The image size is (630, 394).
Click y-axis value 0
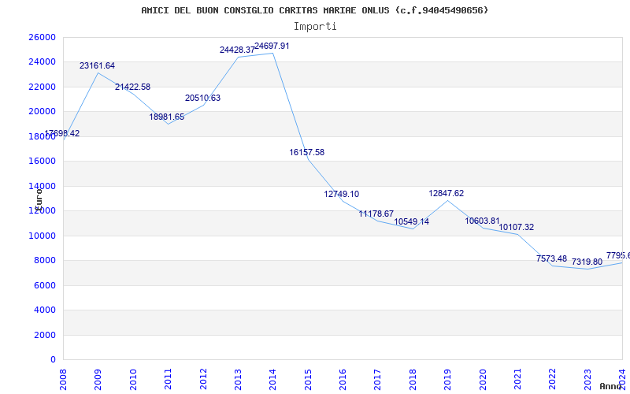tap(53, 360)
